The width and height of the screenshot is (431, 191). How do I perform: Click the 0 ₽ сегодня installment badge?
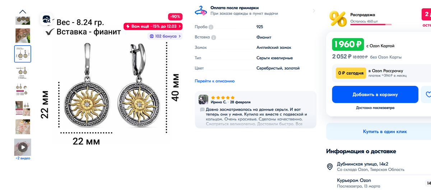tap(350, 73)
